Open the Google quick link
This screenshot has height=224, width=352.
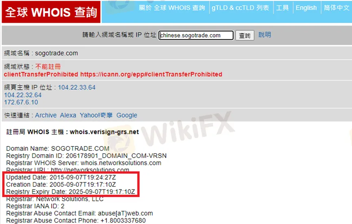click(126, 115)
